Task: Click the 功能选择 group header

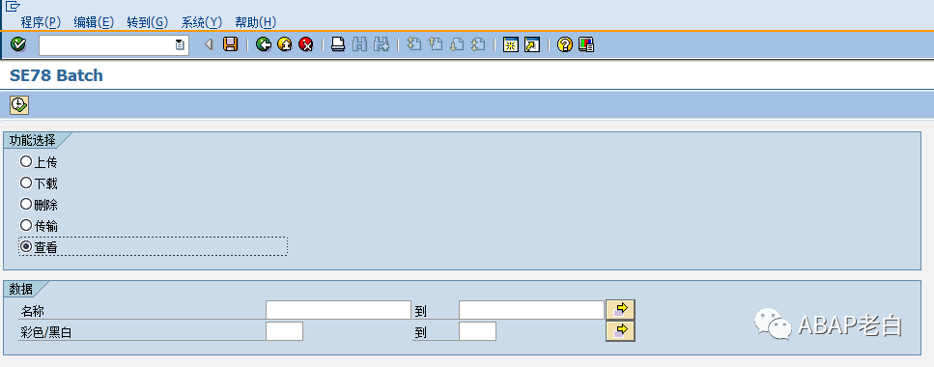Action: click(x=33, y=141)
